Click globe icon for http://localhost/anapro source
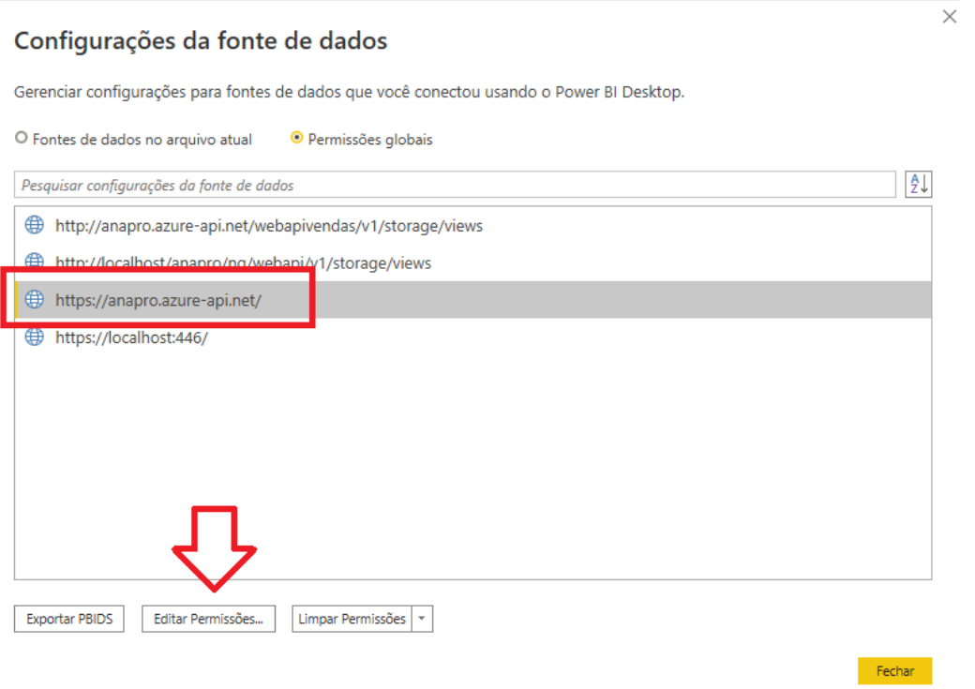Image resolution: width=975 pixels, height=689 pixels. (35, 262)
